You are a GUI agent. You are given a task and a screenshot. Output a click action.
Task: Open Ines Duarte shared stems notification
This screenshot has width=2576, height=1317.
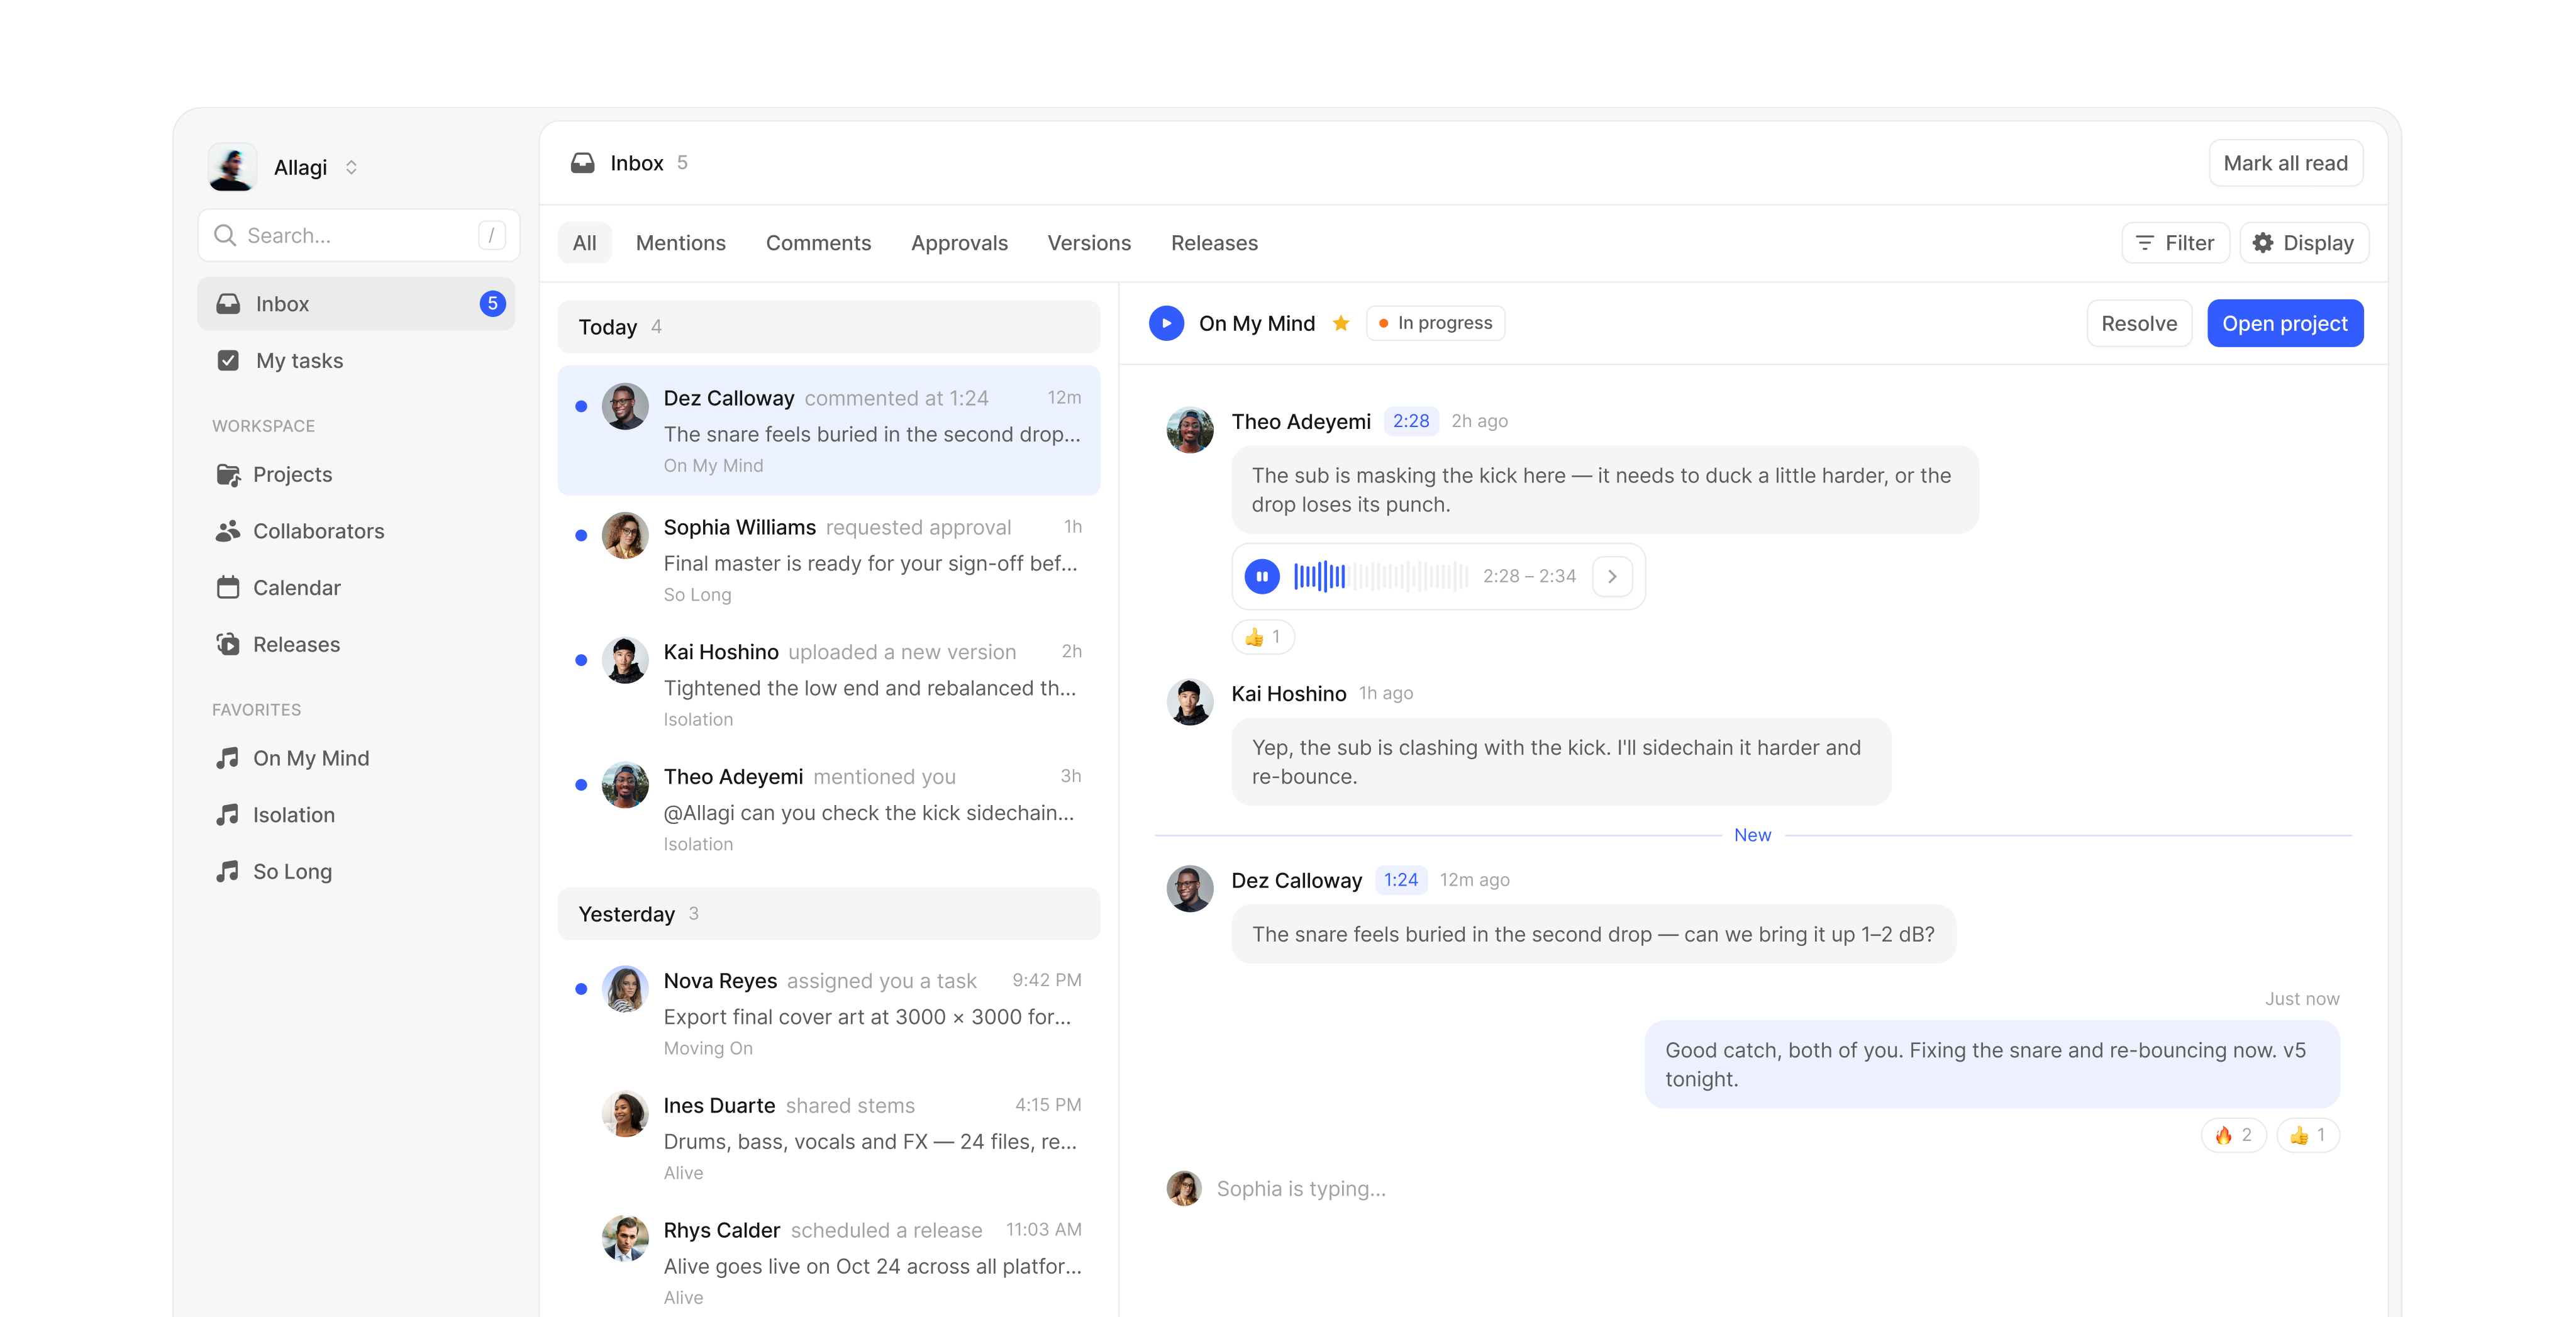coord(829,1139)
